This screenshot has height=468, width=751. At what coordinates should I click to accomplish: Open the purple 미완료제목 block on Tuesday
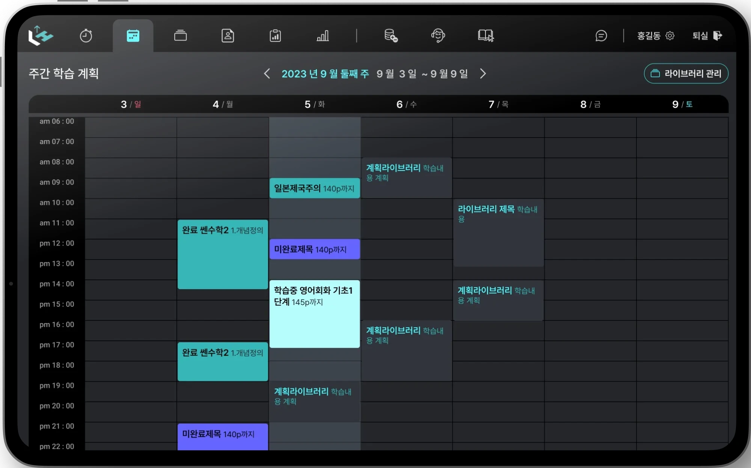(315, 249)
